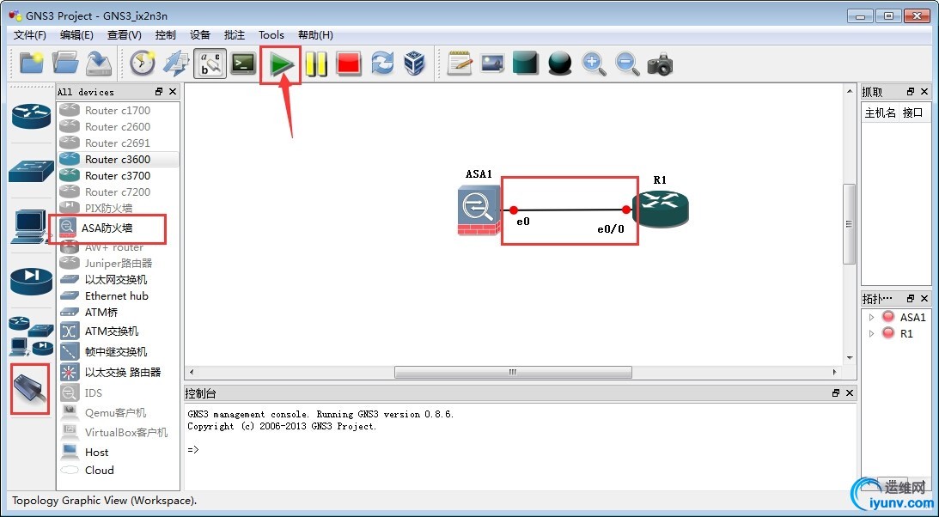Click the 接口 column header
This screenshot has width=939, height=517.
click(x=912, y=113)
